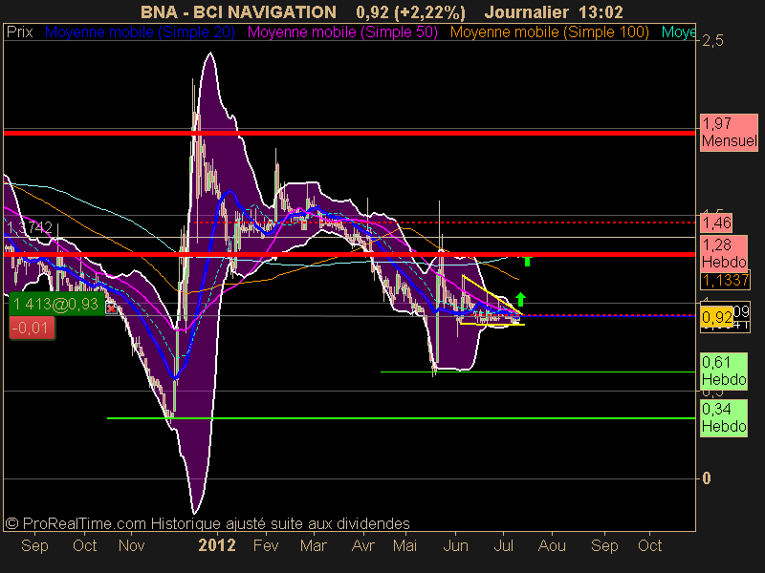This screenshot has height=573, width=765.
Task: Select the 1,28 Hebdo resistance label
Action: click(x=724, y=253)
